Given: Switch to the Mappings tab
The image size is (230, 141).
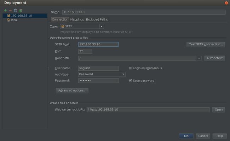Looking at the screenshot, I should pyautogui.click(x=77, y=19).
